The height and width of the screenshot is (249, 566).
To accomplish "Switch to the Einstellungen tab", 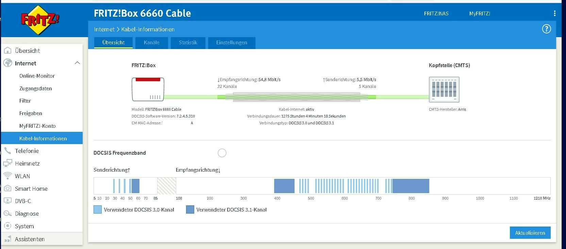I will (232, 43).
